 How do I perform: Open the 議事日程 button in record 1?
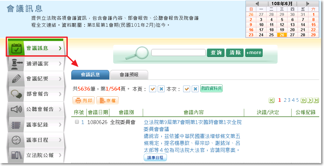click(155, 157)
